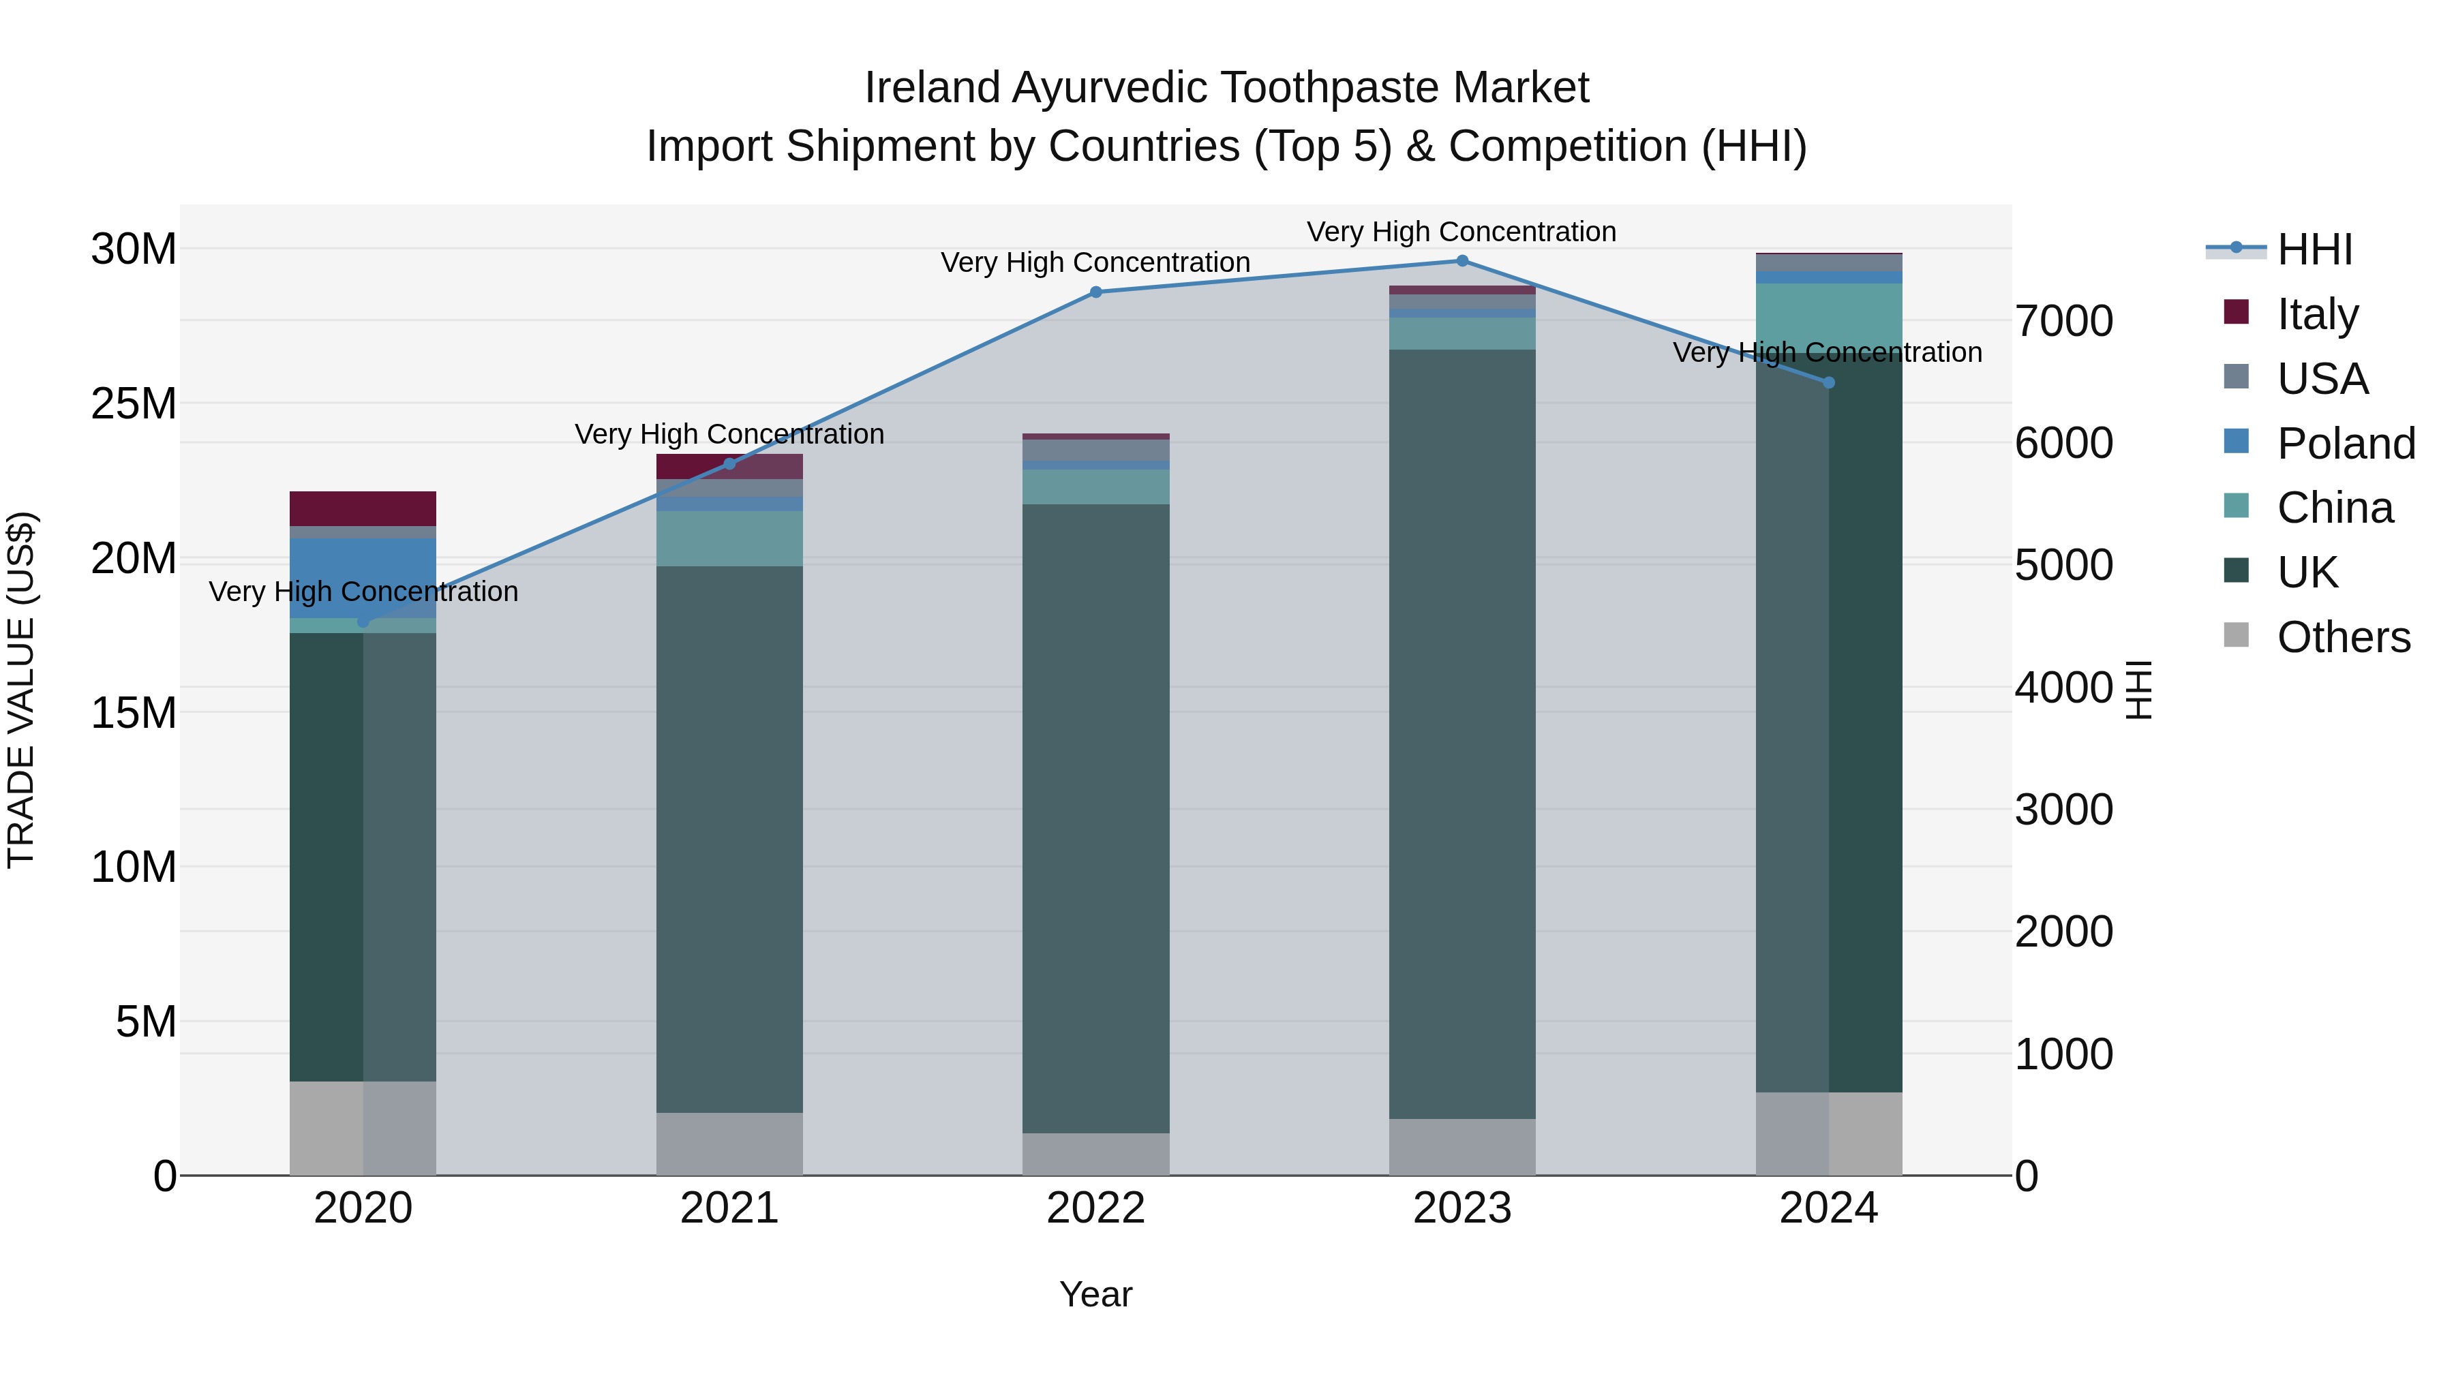Click the 7000 right axis tick label
The height and width of the screenshot is (1380, 2454).
coord(2063,321)
